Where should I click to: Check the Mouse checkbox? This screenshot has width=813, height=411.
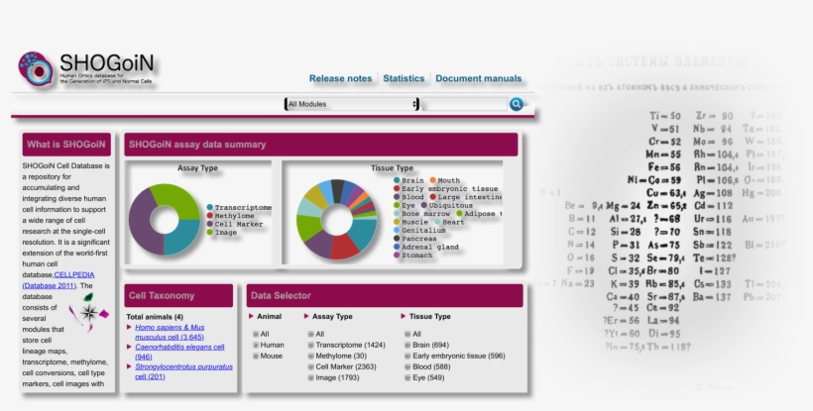[256, 357]
